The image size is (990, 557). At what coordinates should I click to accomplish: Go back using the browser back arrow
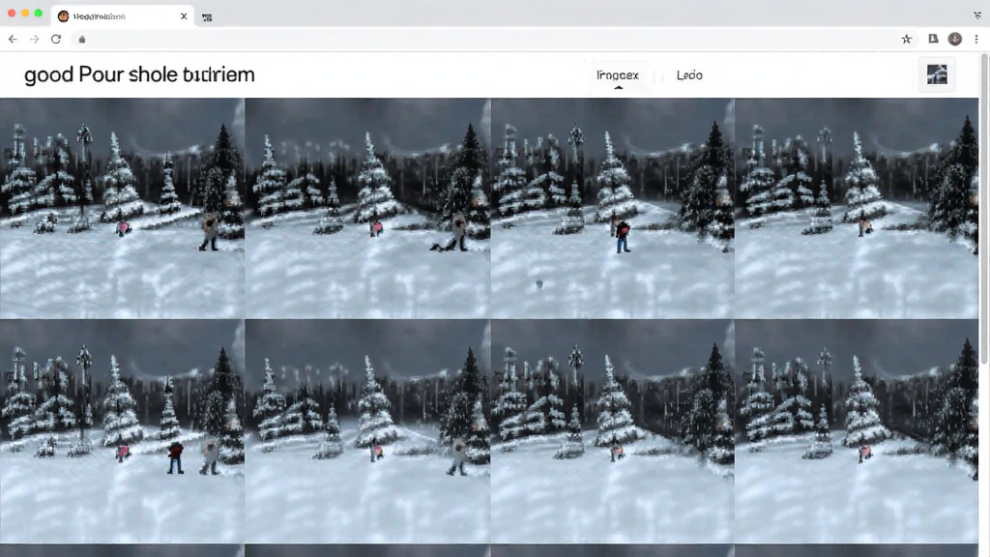[x=13, y=39]
